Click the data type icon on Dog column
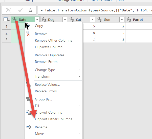The image size is (152, 139). tap(44, 20)
